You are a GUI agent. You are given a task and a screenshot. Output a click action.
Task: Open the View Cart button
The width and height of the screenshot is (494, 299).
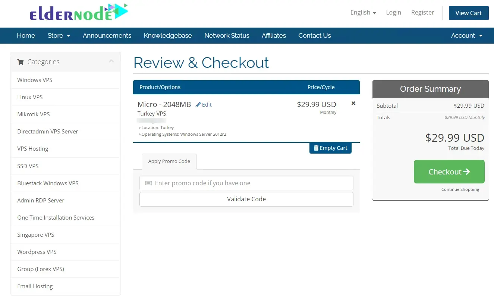tap(468, 13)
